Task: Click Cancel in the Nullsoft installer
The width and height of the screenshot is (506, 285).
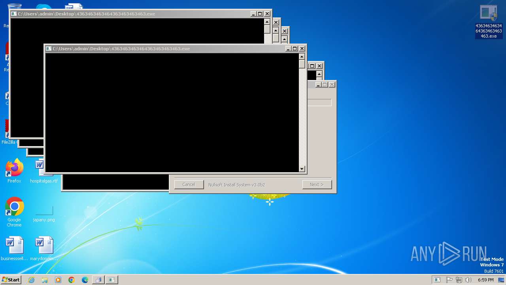Action: click(189, 184)
